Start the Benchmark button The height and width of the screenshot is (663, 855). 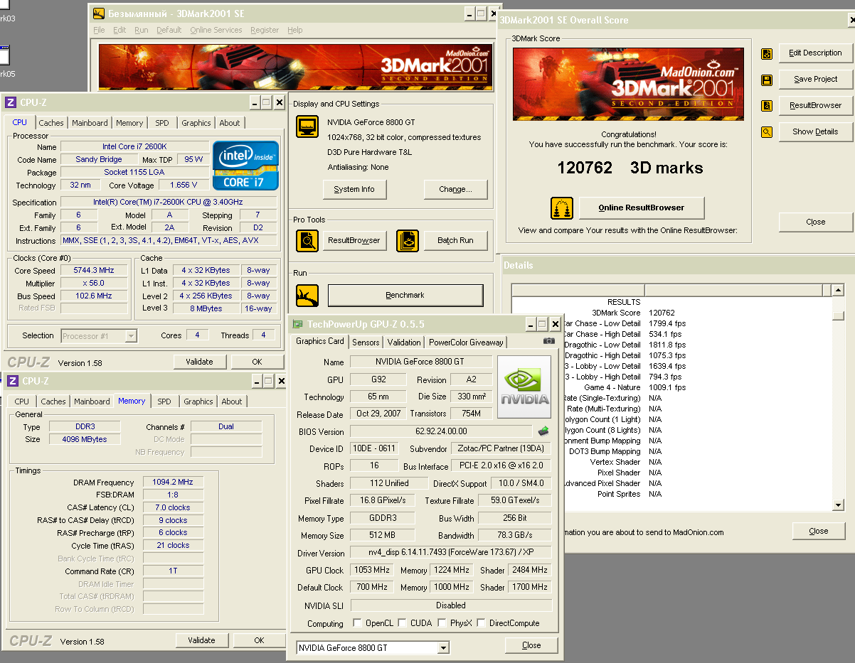point(405,295)
